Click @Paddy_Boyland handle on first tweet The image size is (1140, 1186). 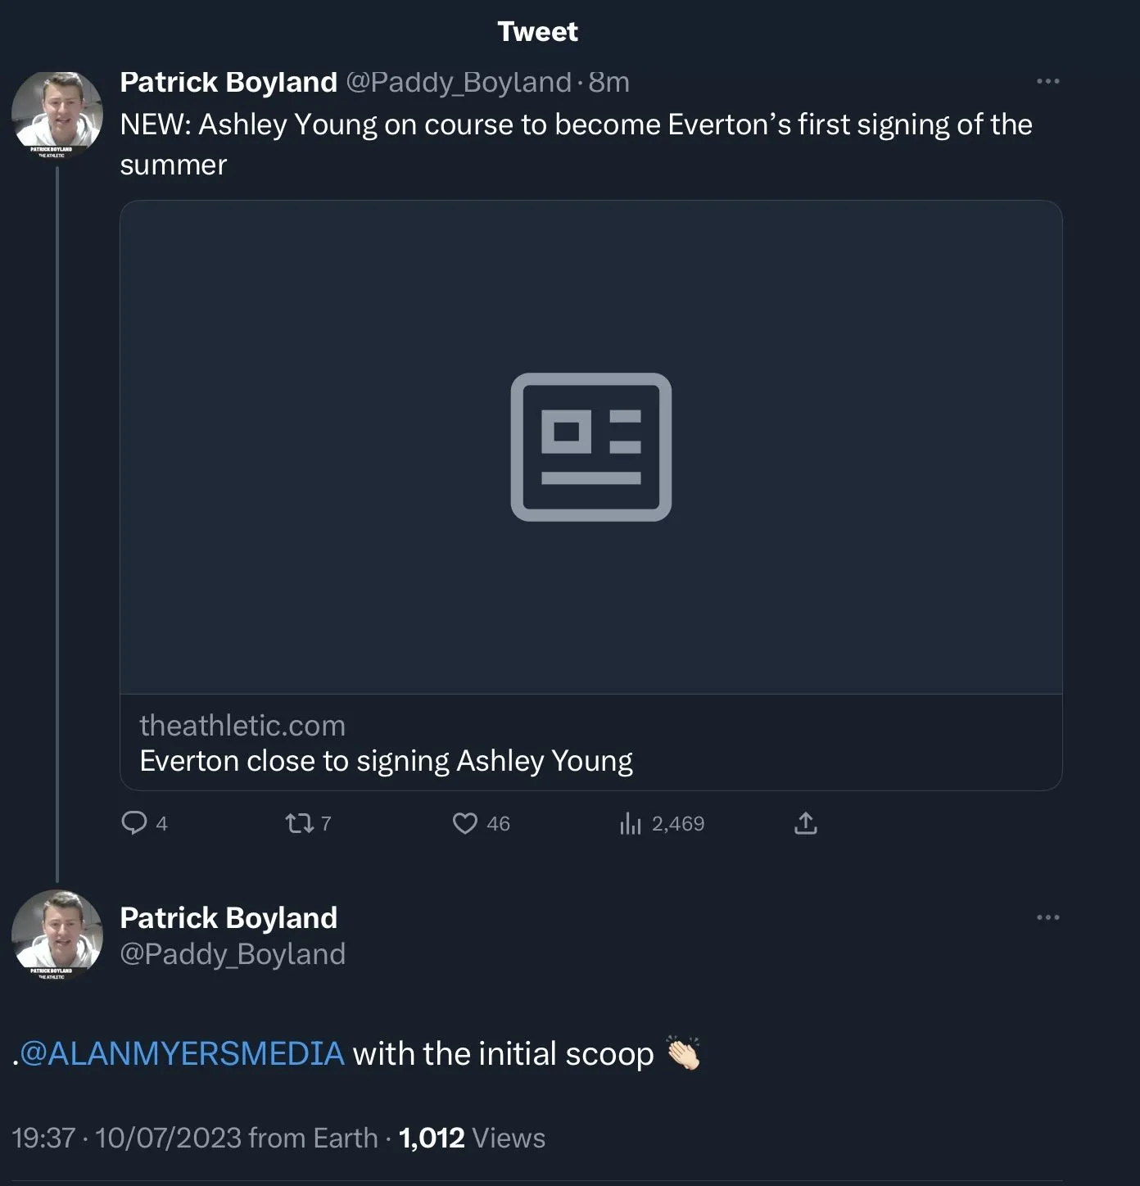(459, 82)
